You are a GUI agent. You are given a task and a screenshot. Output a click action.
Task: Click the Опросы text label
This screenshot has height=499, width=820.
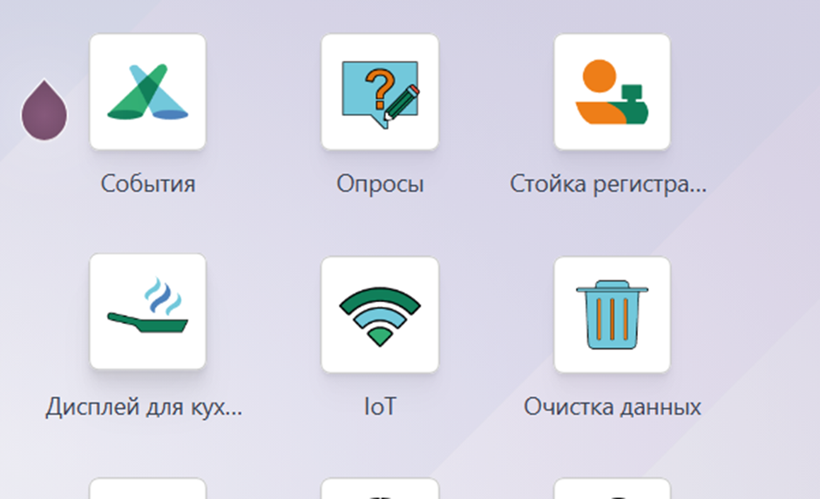[x=380, y=185]
